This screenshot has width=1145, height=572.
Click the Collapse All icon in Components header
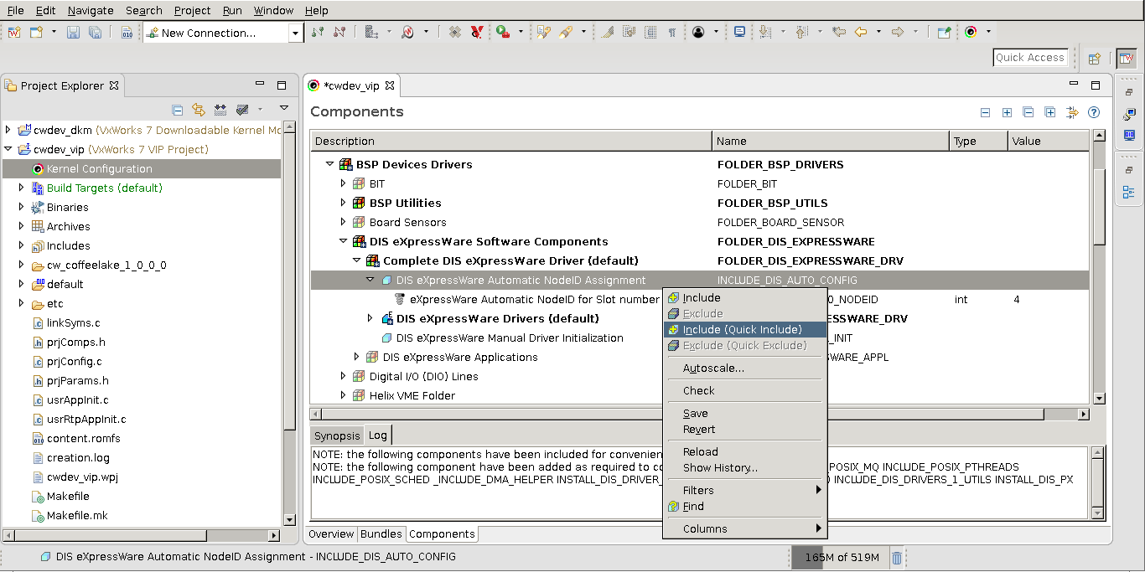[1028, 112]
